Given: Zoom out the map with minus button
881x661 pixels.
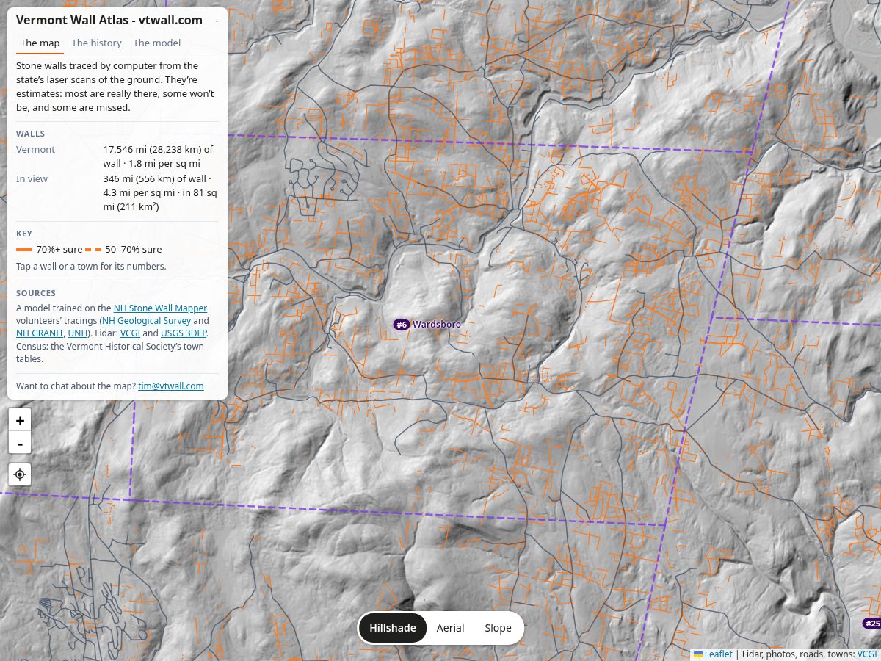Looking at the screenshot, I should point(20,443).
